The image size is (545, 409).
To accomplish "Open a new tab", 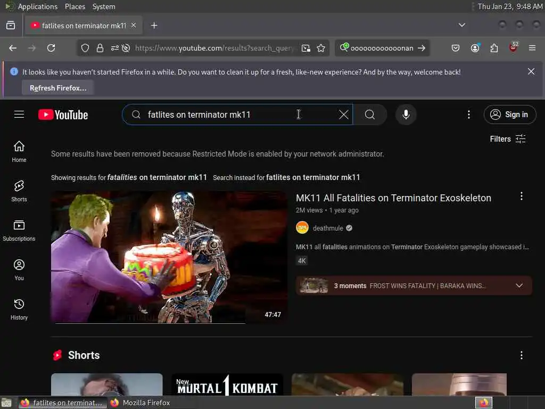I will pyautogui.click(x=154, y=26).
